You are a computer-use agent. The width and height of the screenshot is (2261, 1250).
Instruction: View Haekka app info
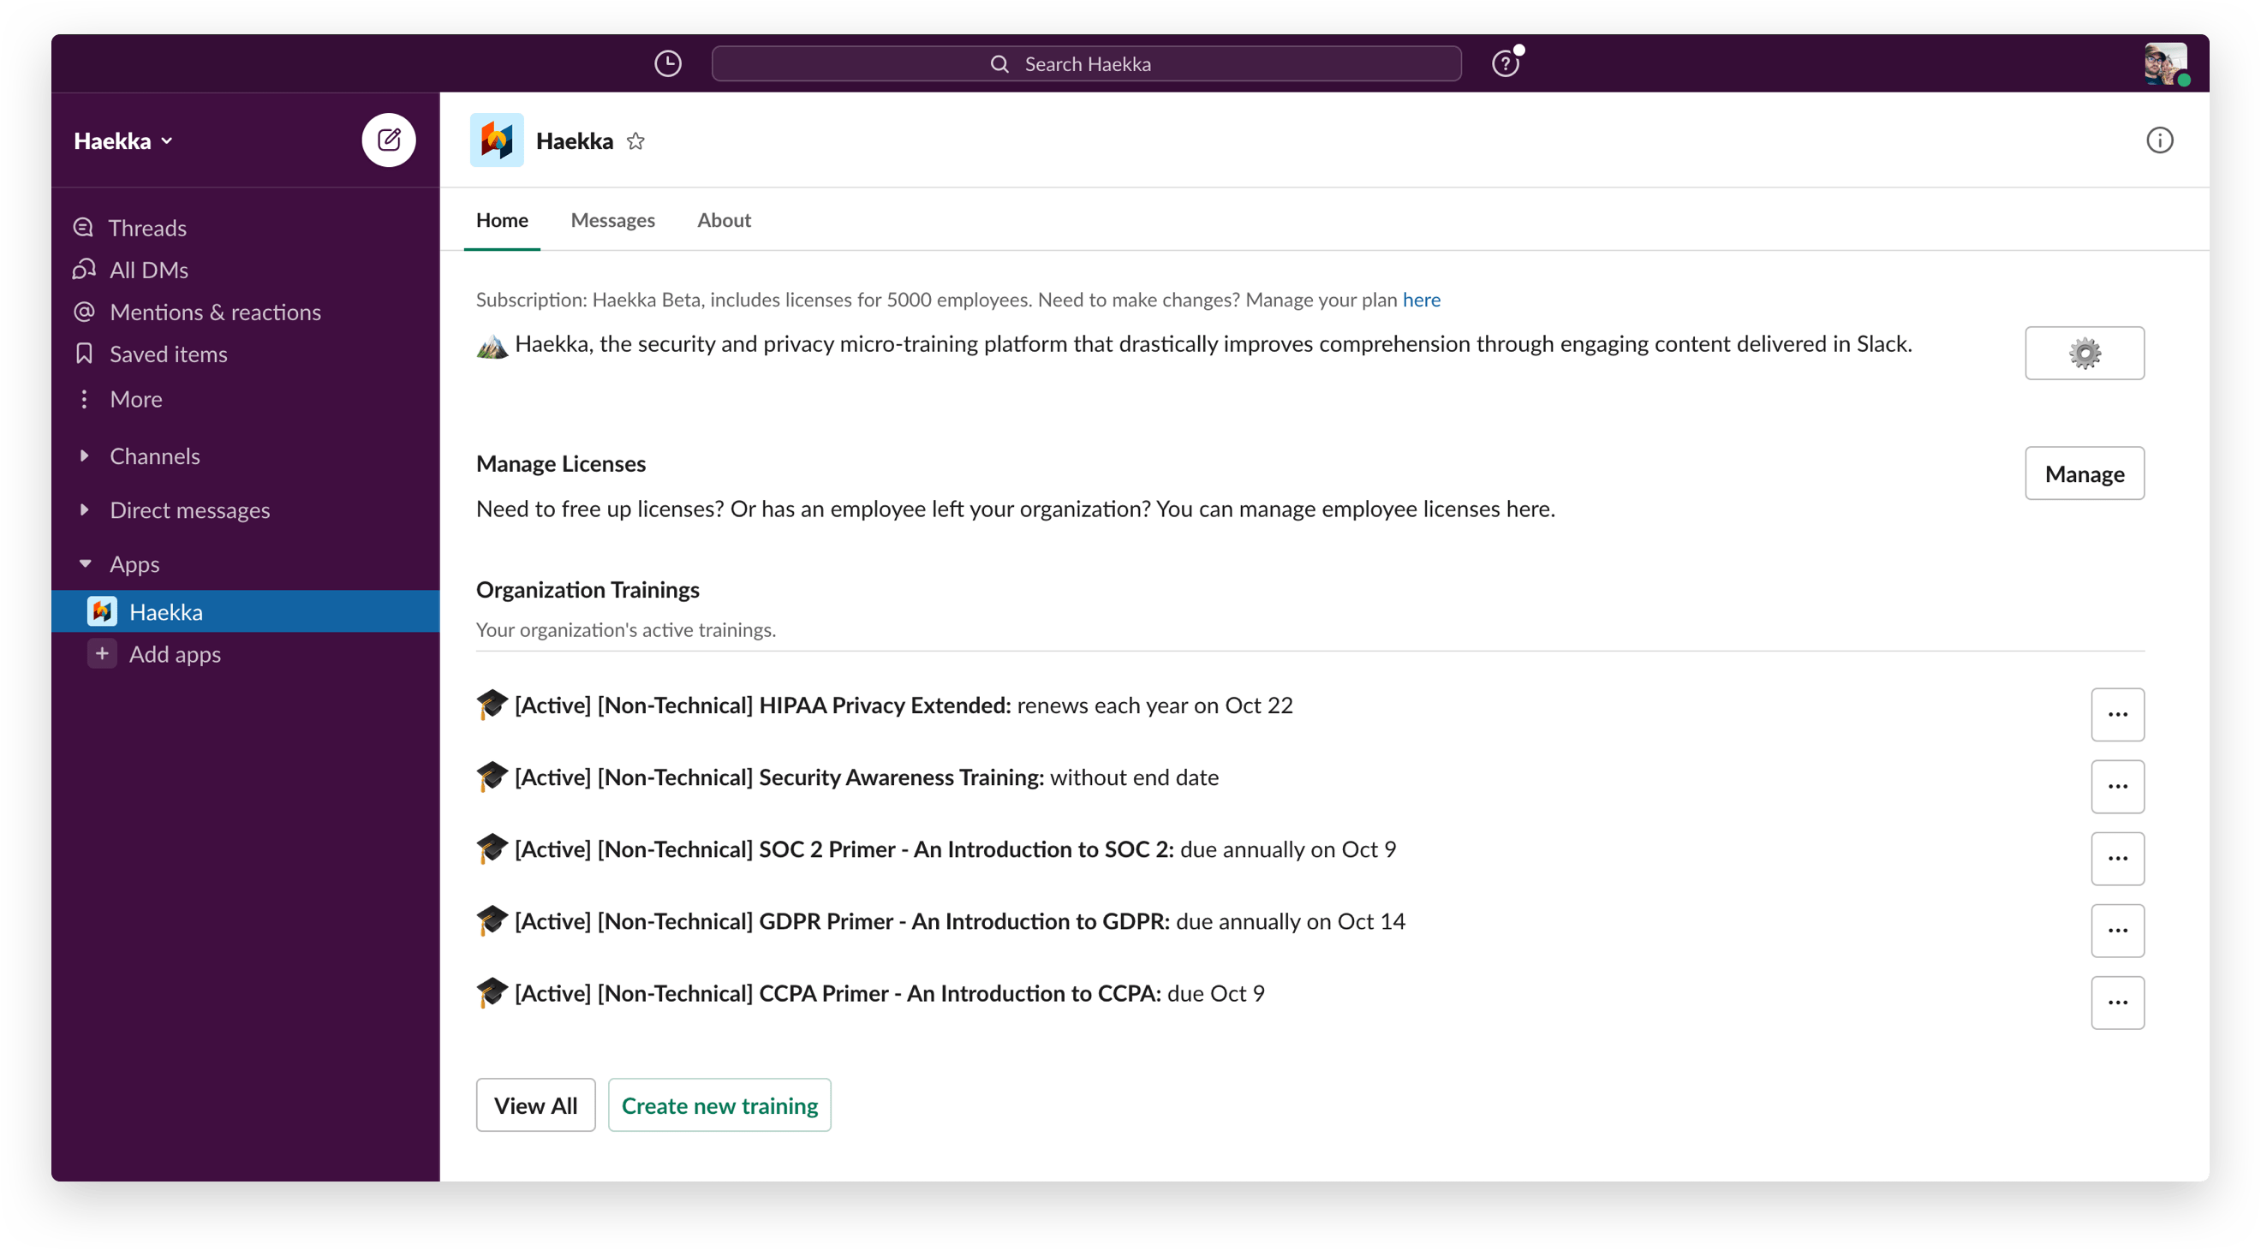coord(2160,140)
